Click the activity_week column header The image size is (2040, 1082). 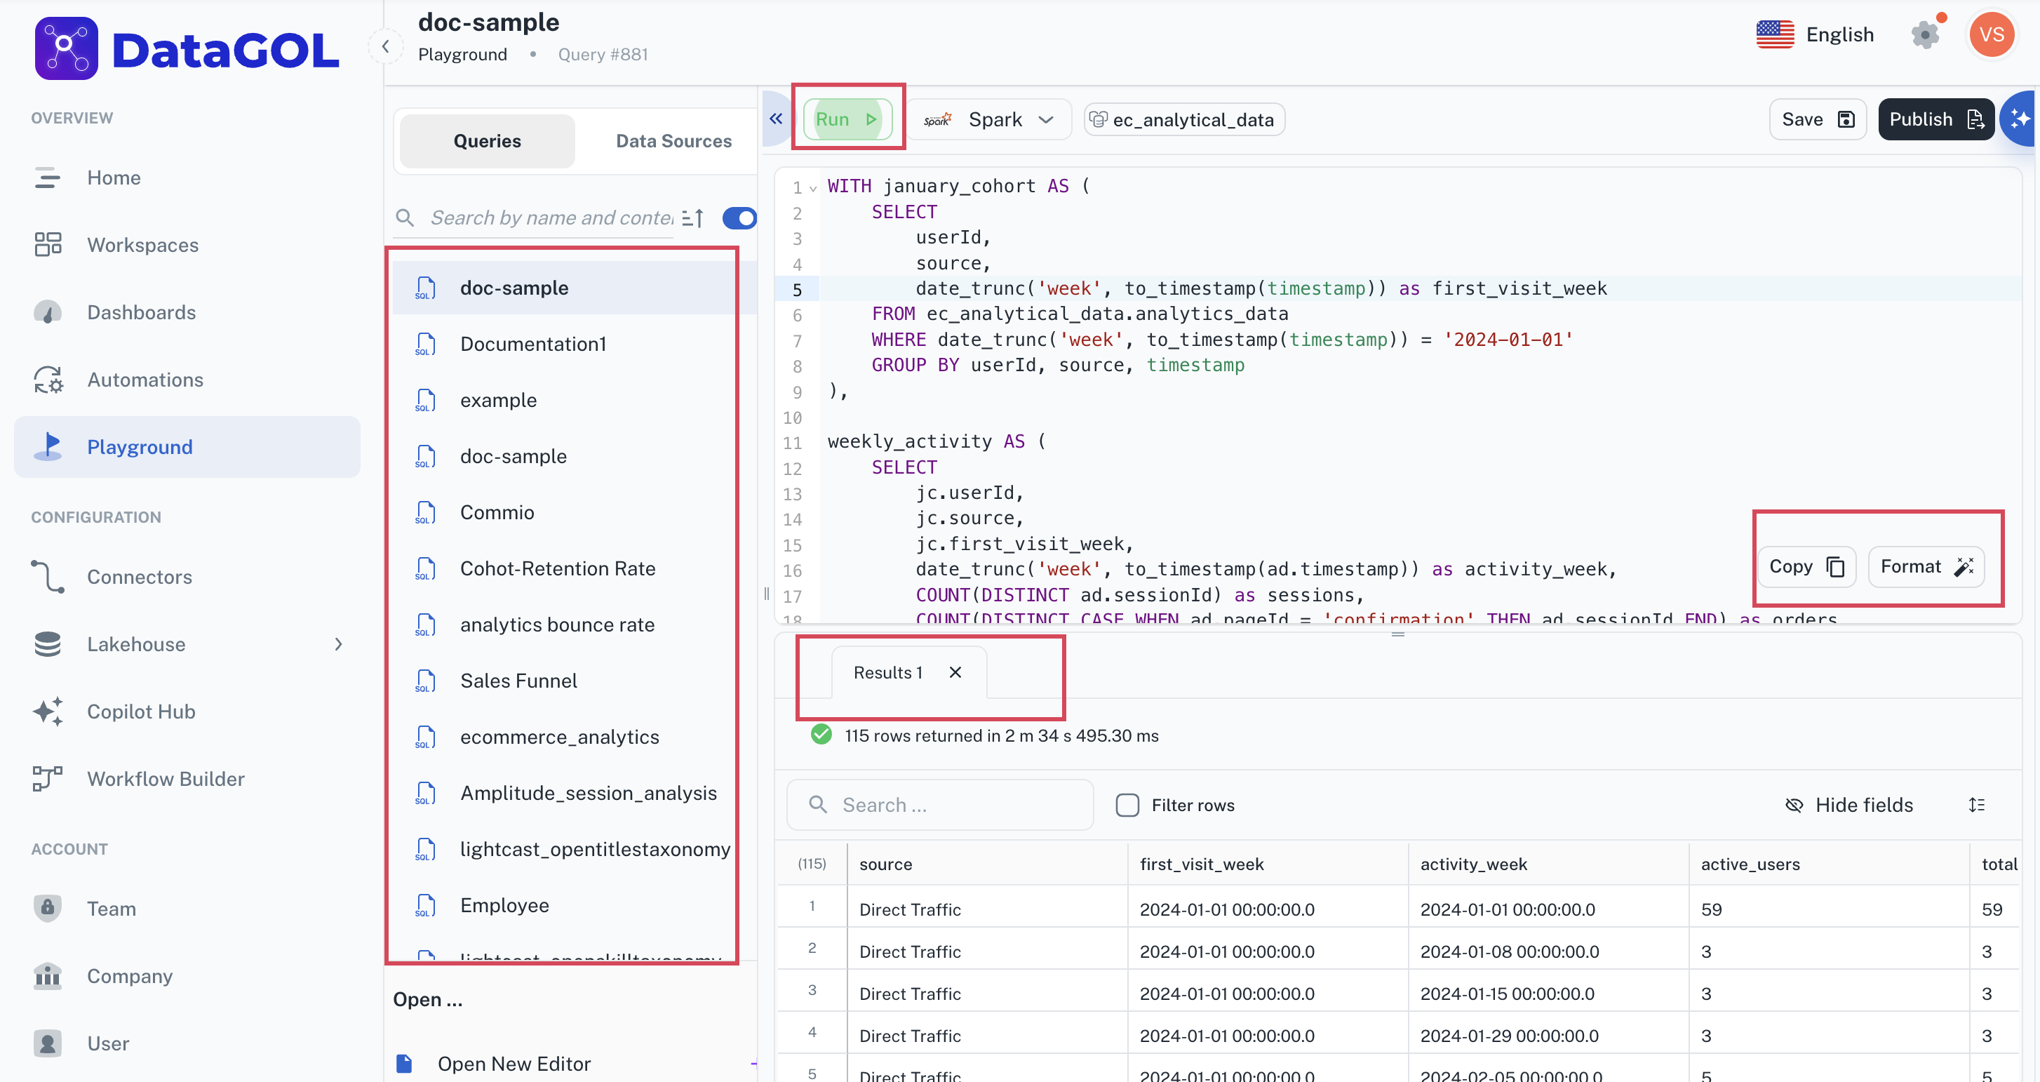click(1548, 864)
